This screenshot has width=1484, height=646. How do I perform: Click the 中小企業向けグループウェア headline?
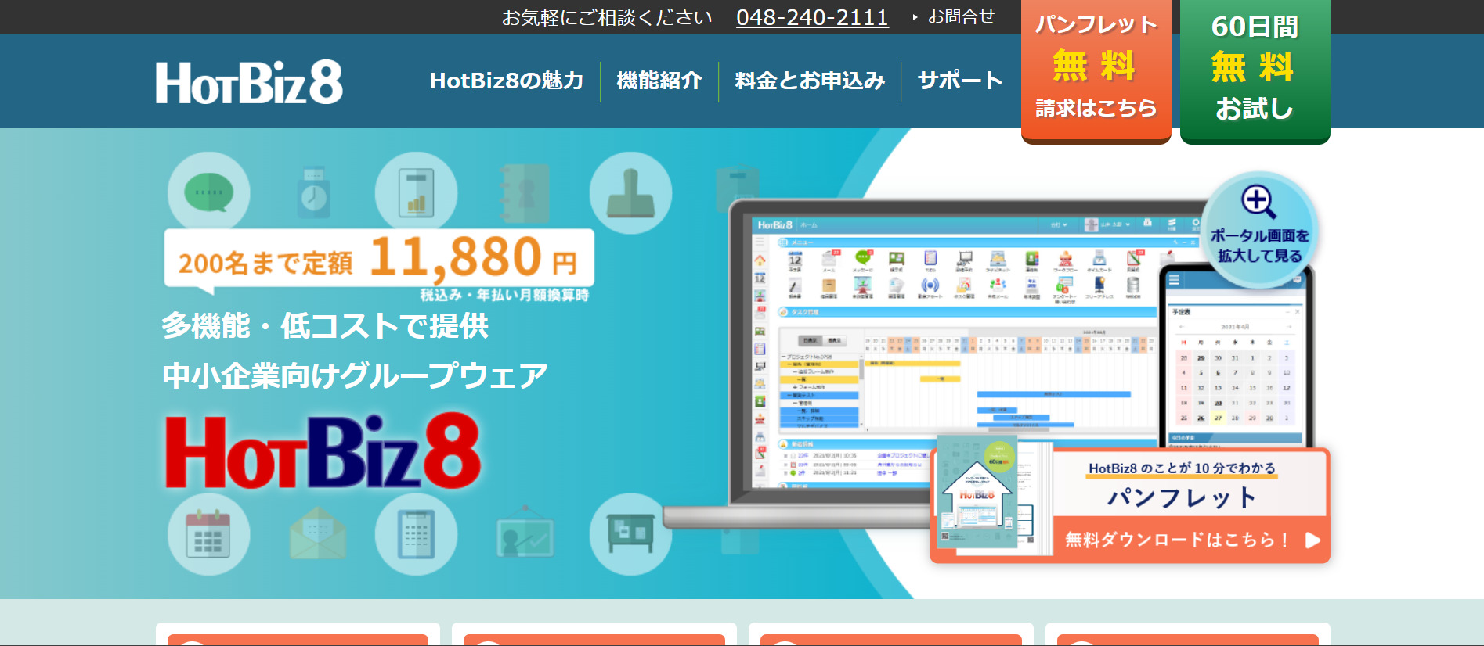tap(355, 375)
